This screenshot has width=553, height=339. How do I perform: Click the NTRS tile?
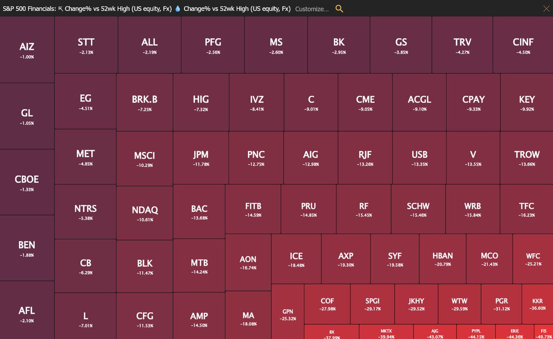[x=86, y=212]
